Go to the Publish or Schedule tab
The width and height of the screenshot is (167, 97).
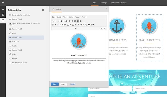[x=119, y=3]
